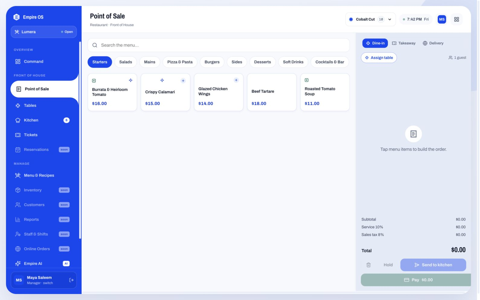This screenshot has height=300, width=480.
Task: Click Send to kitchen
Action: [x=433, y=265]
